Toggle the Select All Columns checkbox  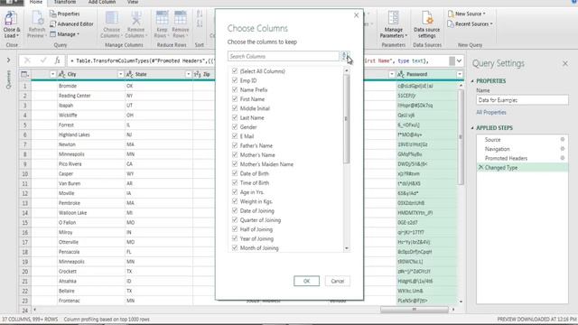(235, 70)
